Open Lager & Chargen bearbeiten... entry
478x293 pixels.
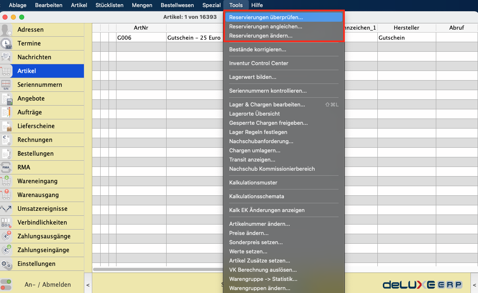(267, 105)
